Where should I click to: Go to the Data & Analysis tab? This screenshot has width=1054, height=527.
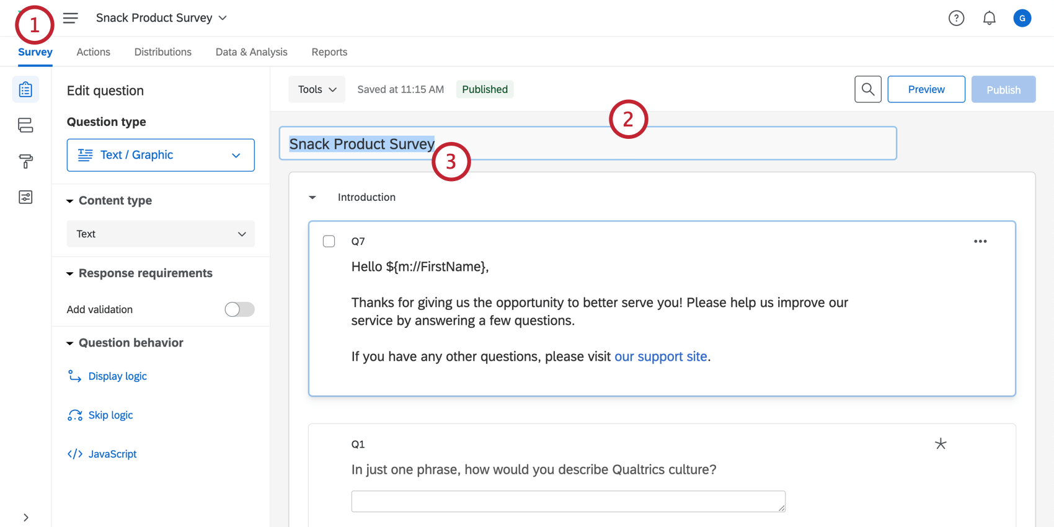pos(251,52)
